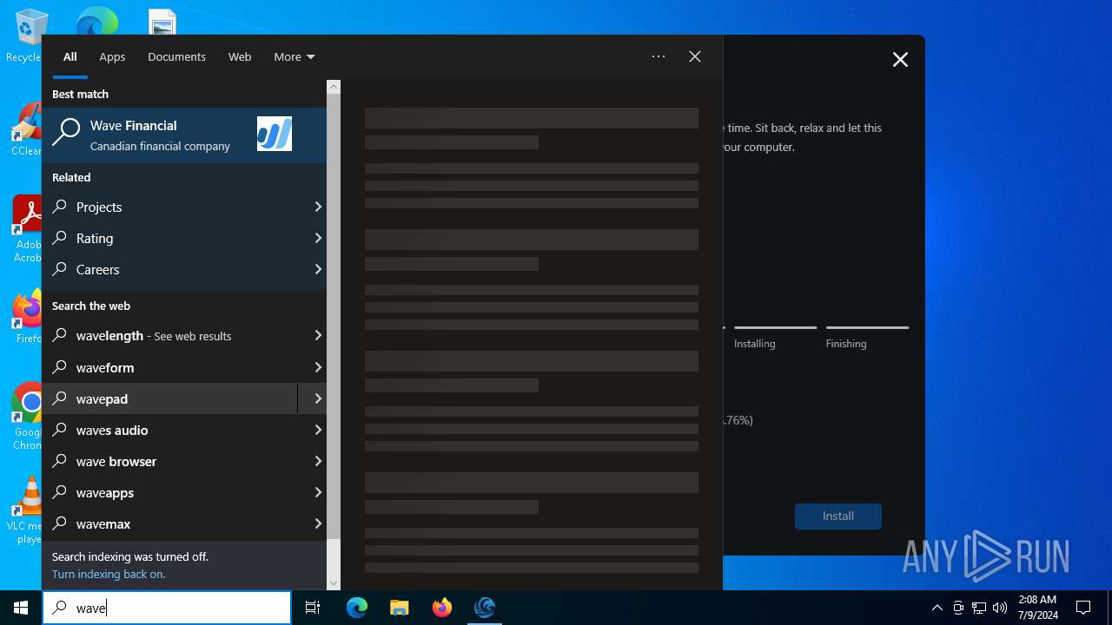1112x625 pixels.
Task: Open the Google Chrome desktop shortcut
Action: [x=28, y=417]
